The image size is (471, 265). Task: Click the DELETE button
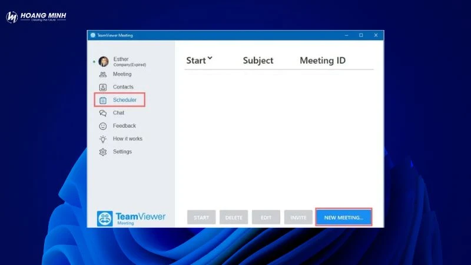[234, 217]
